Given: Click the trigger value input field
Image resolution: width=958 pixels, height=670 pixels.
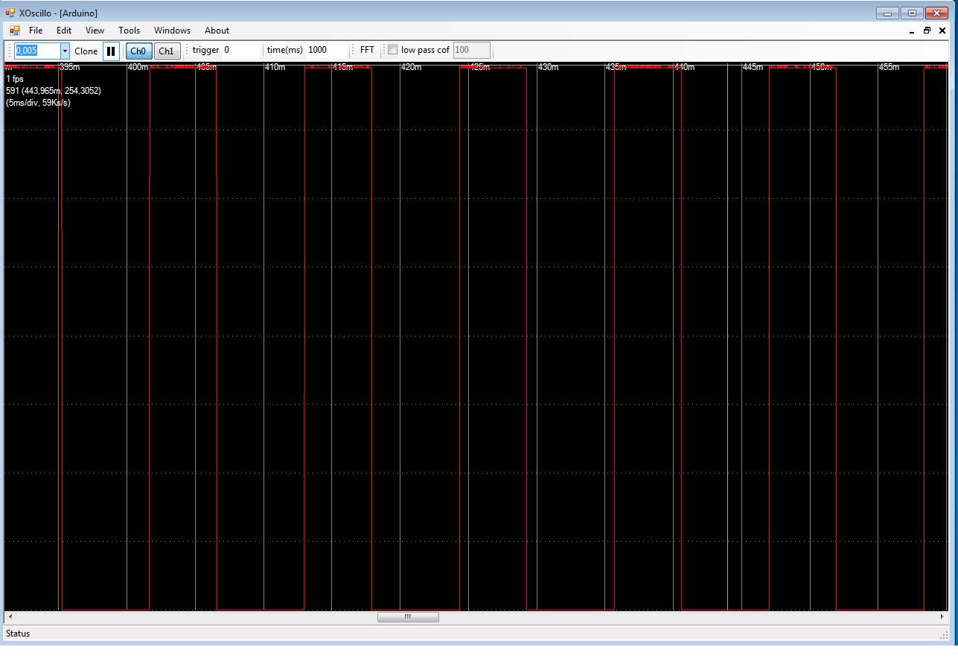Looking at the screenshot, I should pos(242,50).
